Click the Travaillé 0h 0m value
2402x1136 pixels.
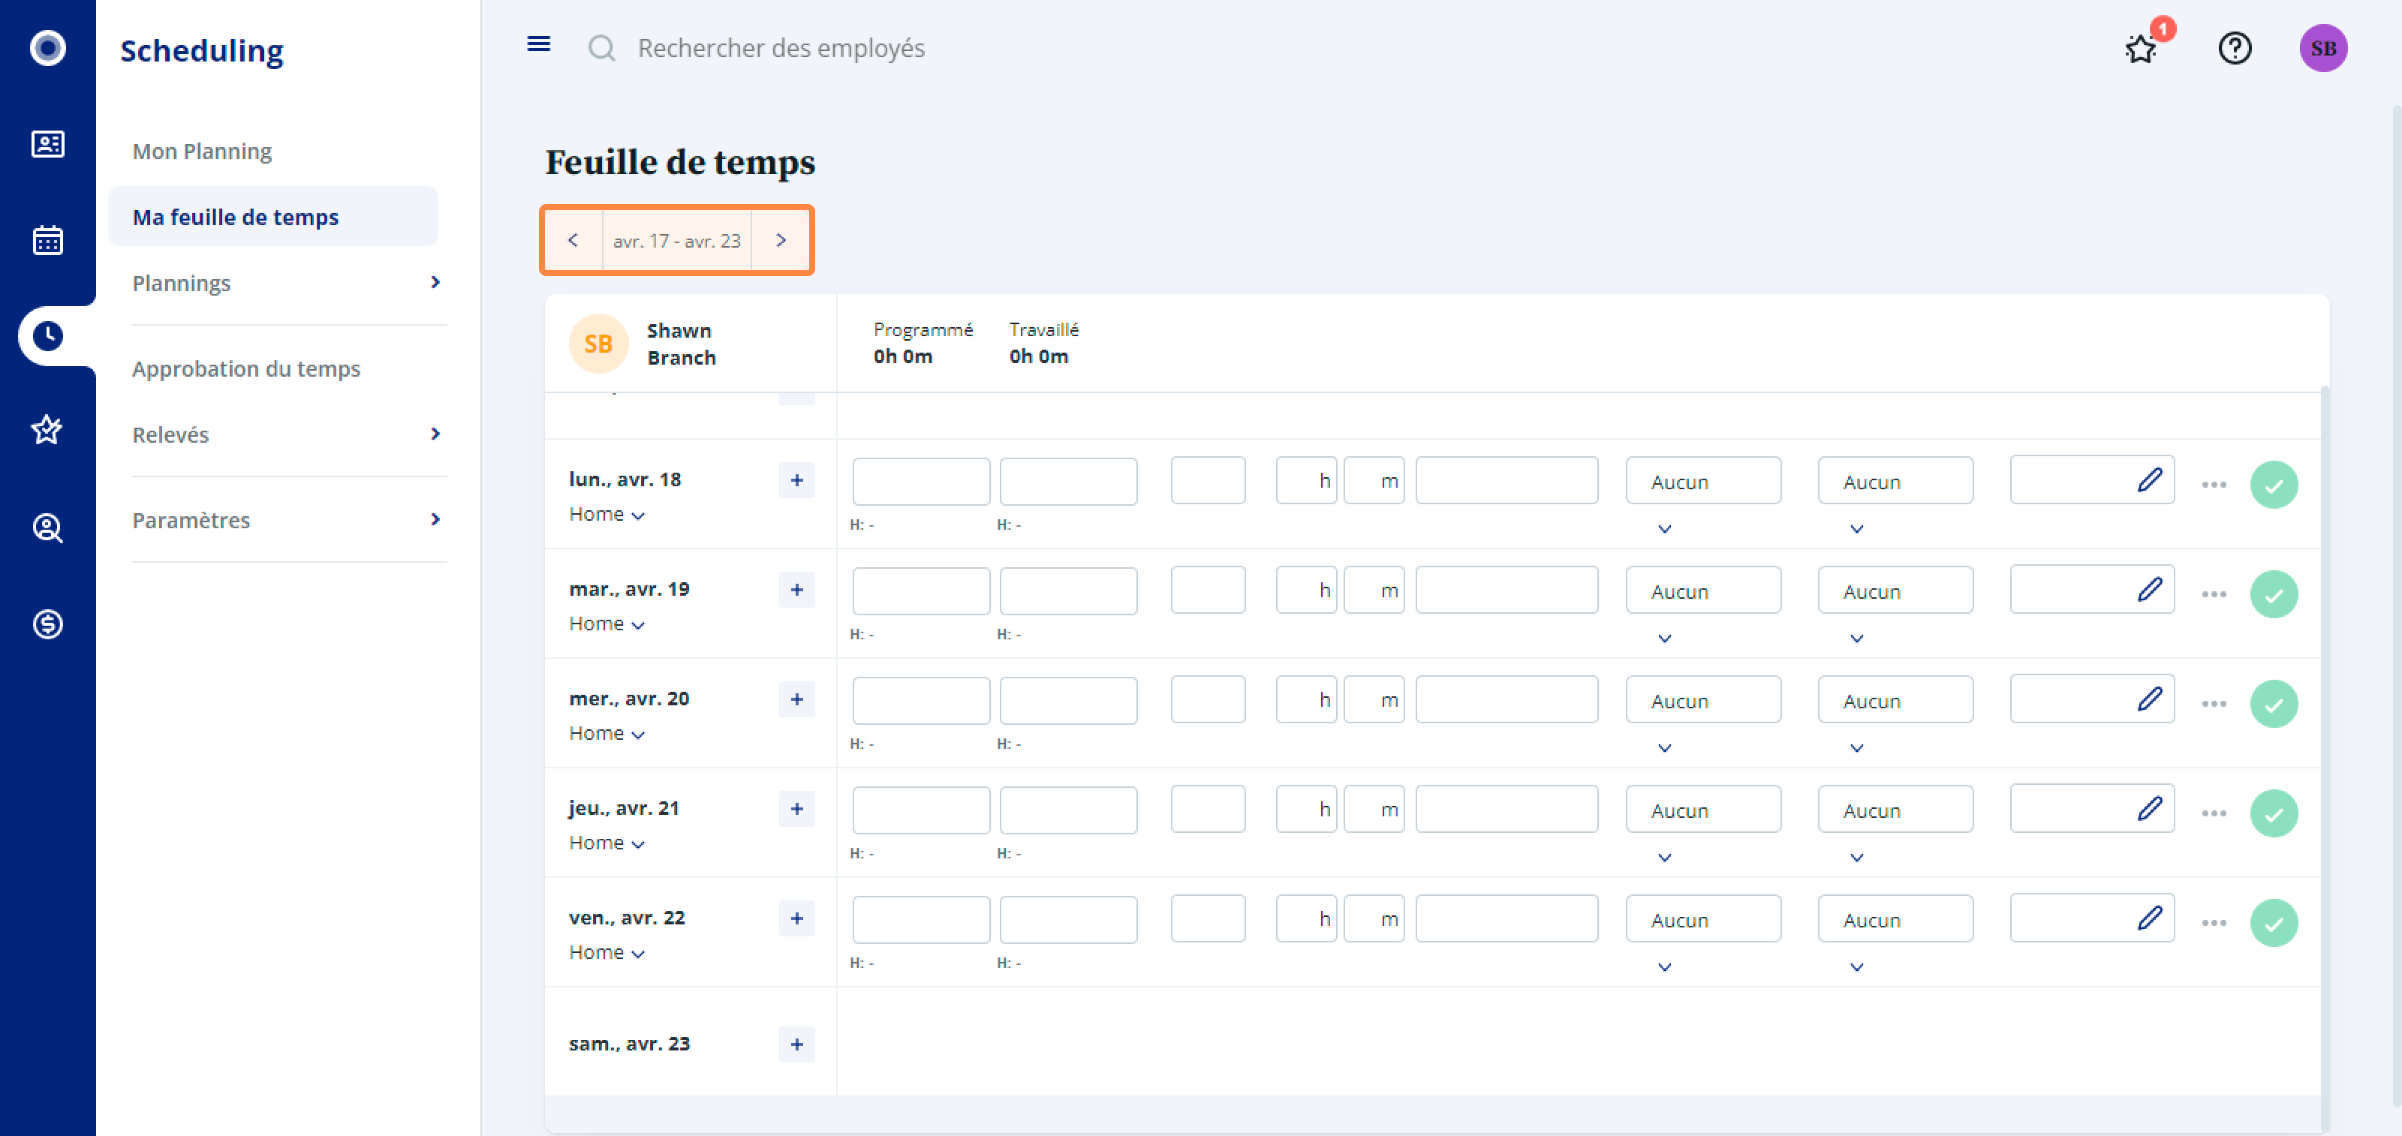(x=1038, y=356)
